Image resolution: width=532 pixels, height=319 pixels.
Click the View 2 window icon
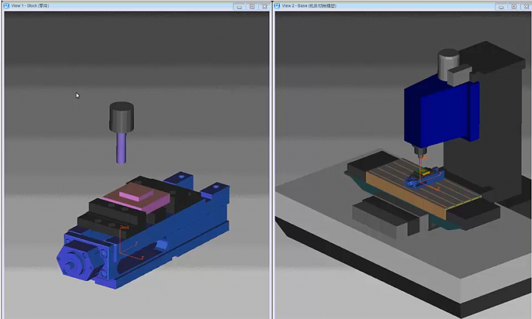278,6
